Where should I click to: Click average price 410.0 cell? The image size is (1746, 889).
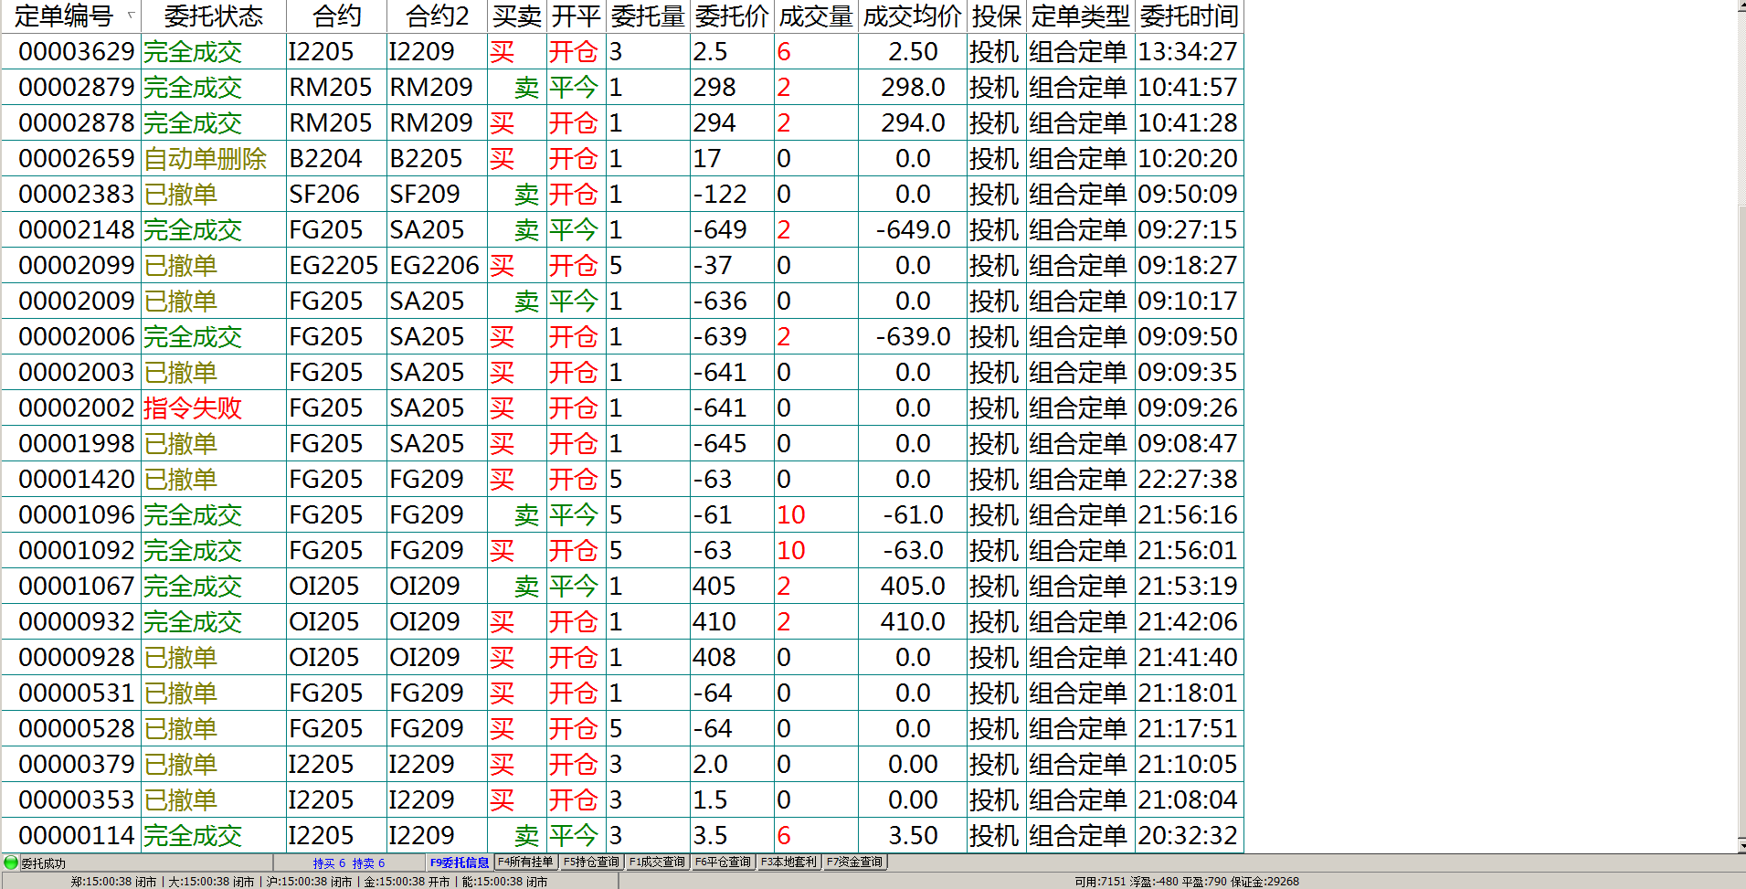[913, 622]
